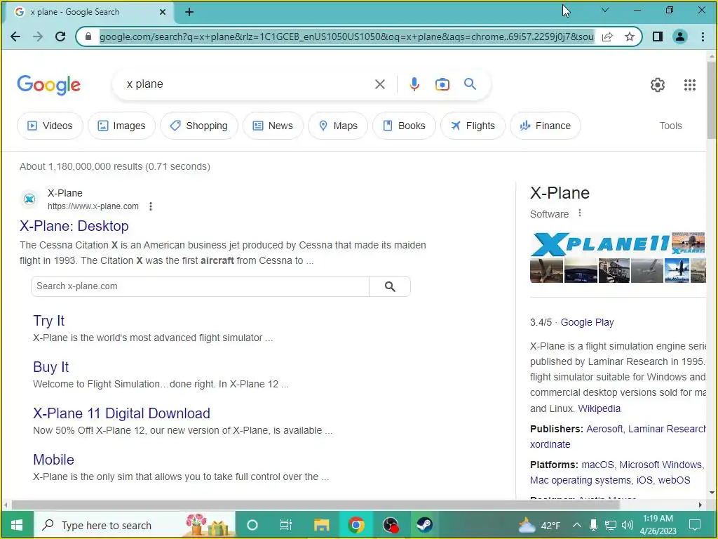The height and width of the screenshot is (539, 718).
Task: Open the Windows Start menu
Action: click(17, 525)
